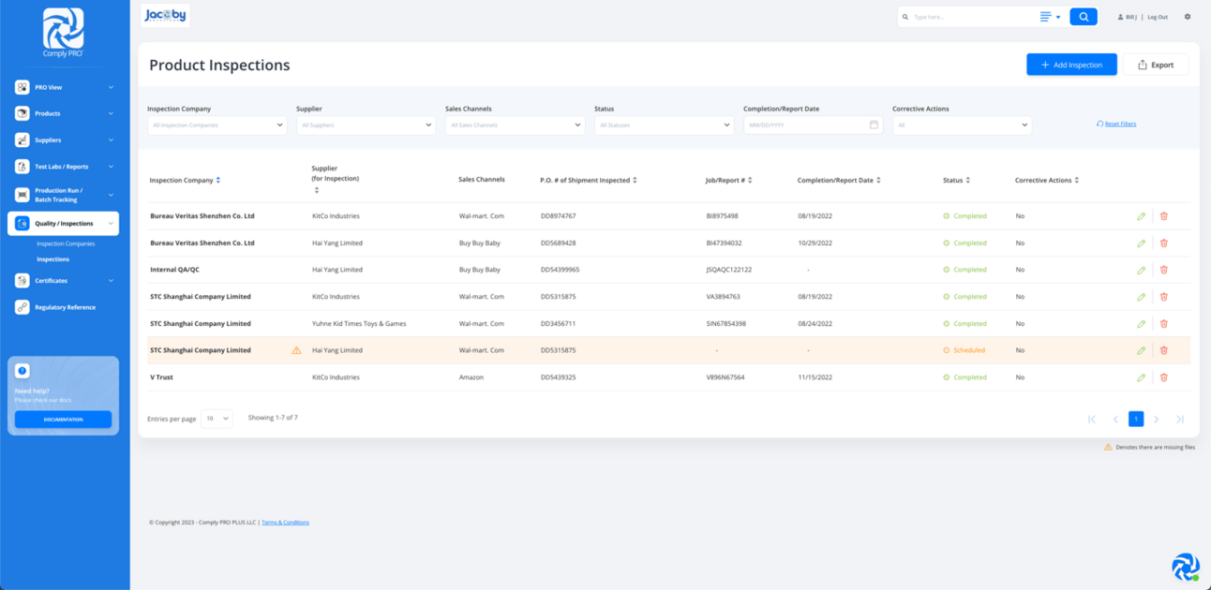Open the settings gear icon
The height and width of the screenshot is (590, 1211).
(1188, 17)
